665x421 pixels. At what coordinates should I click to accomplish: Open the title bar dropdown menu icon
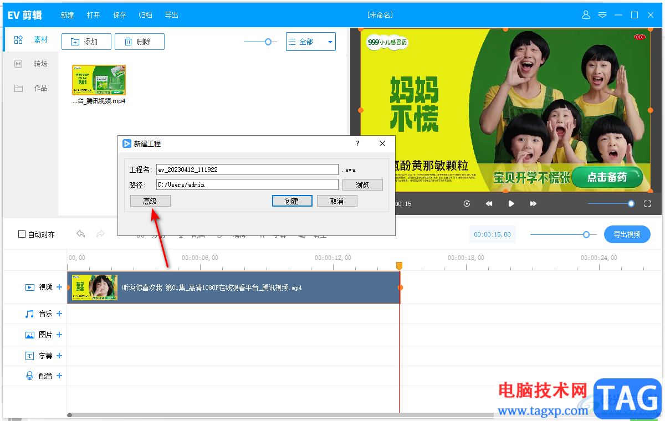602,15
